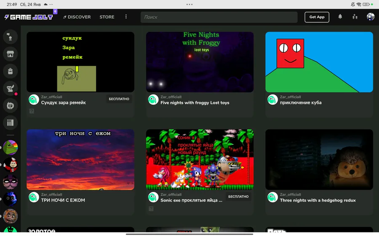Image resolution: width=379 pixels, height=237 pixels.
Task: Open the quests icon with red dot
Action: pyautogui.click(x=10, y=88)
